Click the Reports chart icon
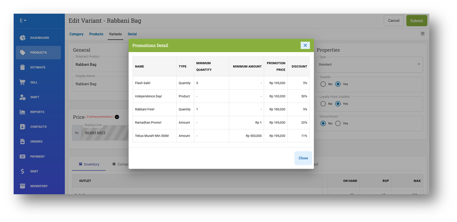 tap(23, 112)
